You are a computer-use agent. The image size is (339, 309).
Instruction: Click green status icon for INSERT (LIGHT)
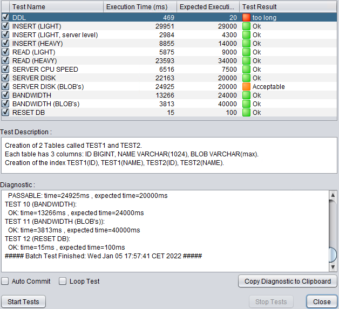click(246, 26)
